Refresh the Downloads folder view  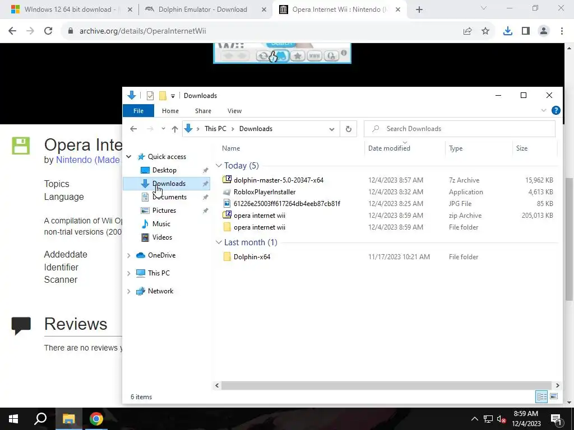pyautogui.click(x=349, y=129)
